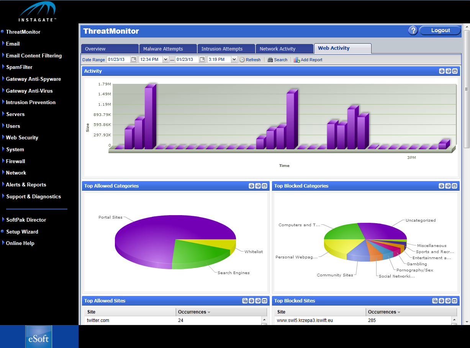Switch to the Malware Attempts tab
The height and width of the screenshot is (348, 470).
point(168,49)
